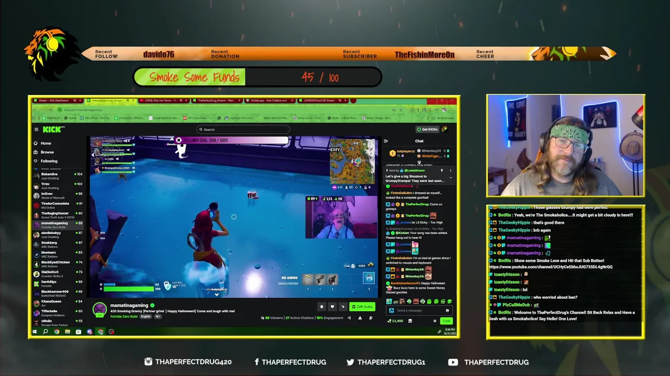Open chat settings gear icon

434,321
